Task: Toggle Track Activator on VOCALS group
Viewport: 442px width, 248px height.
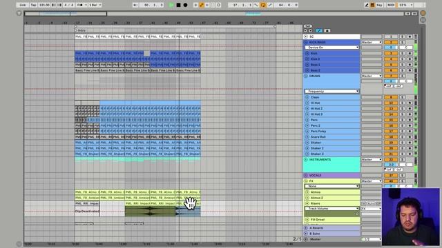Action: coord(391,175)
